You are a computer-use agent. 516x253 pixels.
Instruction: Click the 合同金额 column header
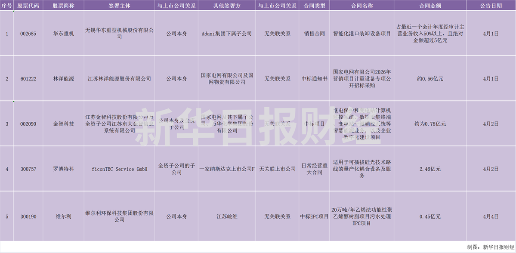(x=430, y=6)
